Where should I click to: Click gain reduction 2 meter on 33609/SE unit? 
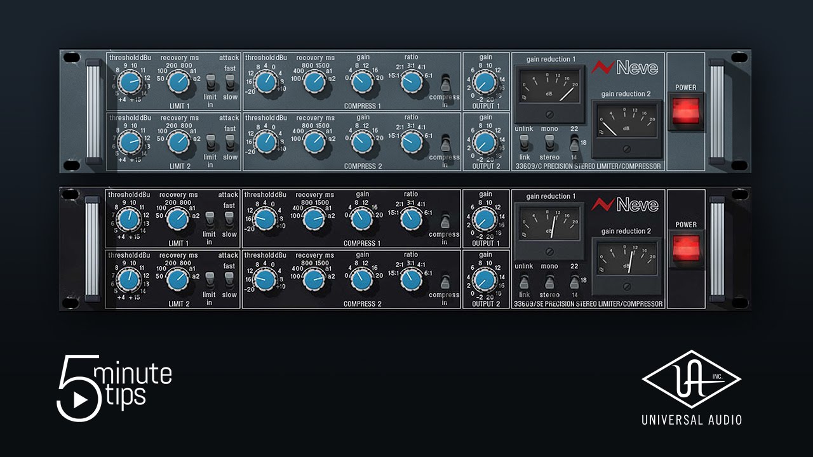(628, 265)
